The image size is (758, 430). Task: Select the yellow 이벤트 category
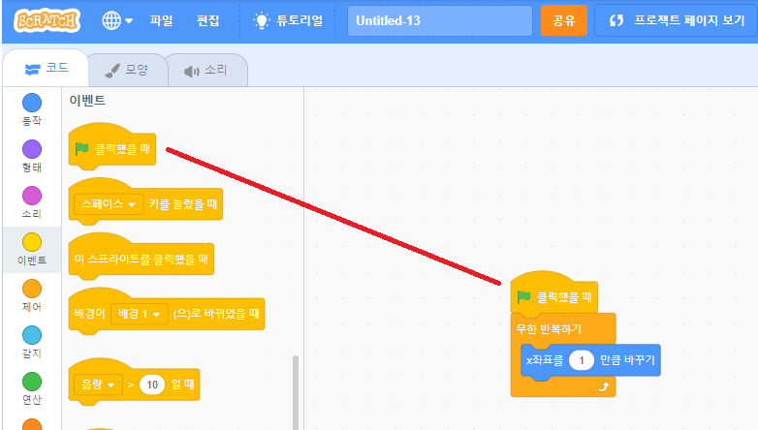click(32, 249)
